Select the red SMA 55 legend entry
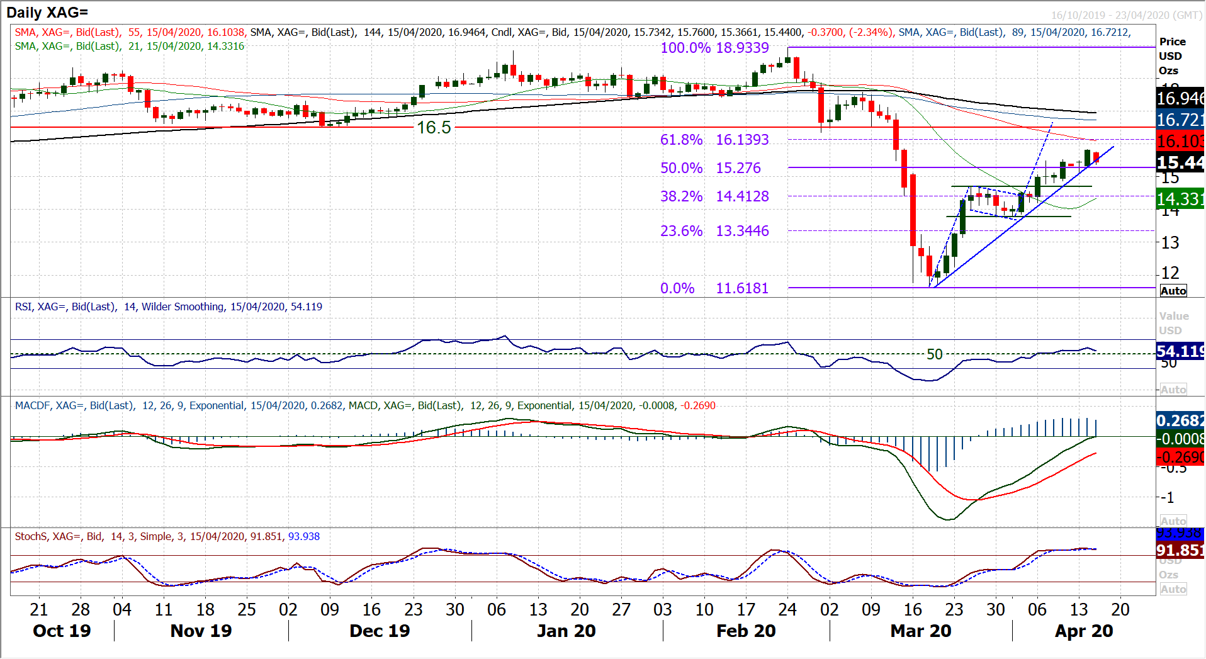Image resolution: width=1206 pixels, height=659 pixels. [x=130, y=32]
